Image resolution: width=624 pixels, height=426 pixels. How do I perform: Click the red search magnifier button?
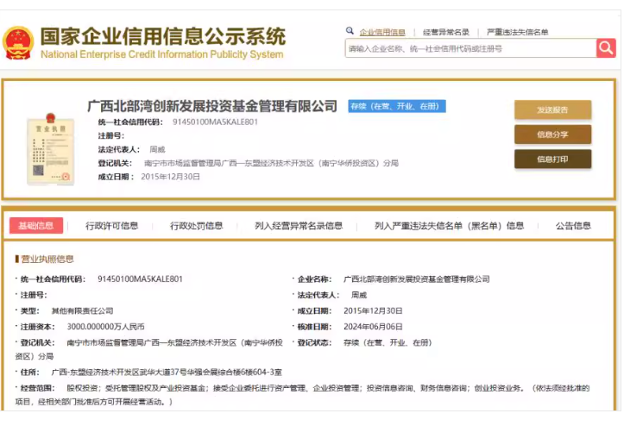pyautogui.click(x=606, y=48)
